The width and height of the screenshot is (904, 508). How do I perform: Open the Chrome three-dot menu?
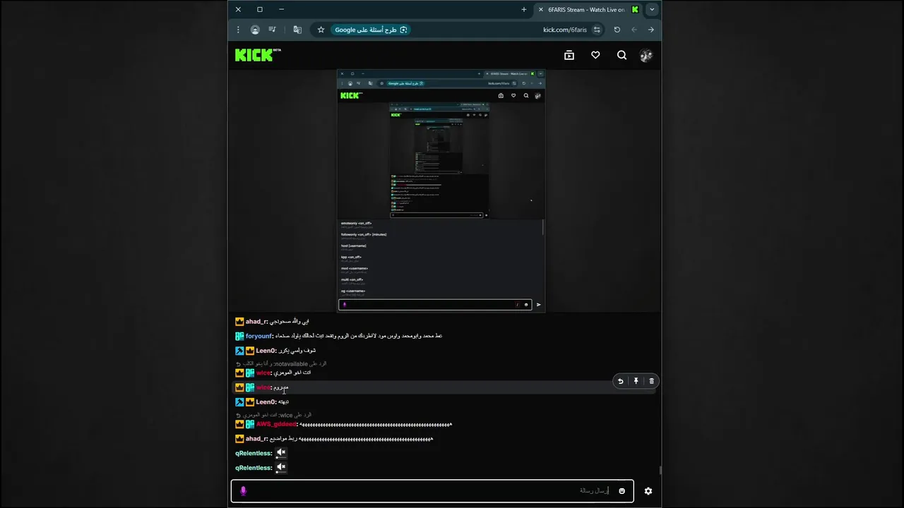click(238, 30)
